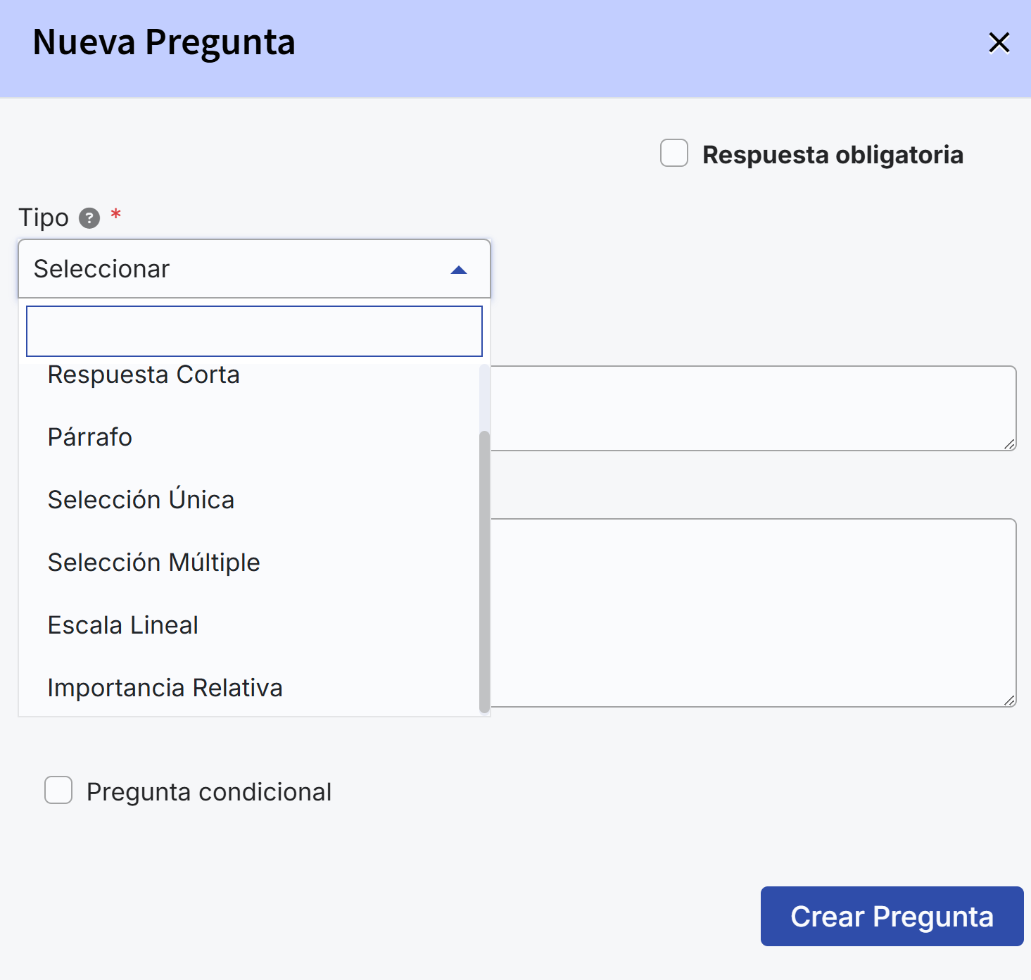Click the dropdown list scrollbar thumb
The image size is (1031, 980).
pos(484,572)
